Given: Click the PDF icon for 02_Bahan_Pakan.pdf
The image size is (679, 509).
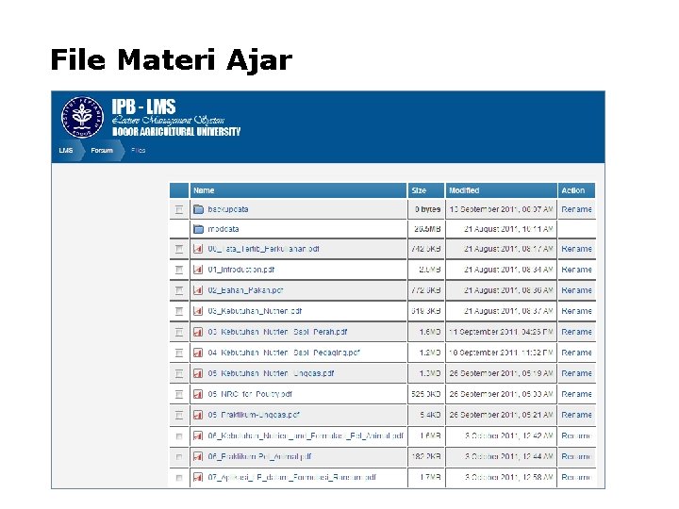Looking at the screenshot, I should [198, 290].
